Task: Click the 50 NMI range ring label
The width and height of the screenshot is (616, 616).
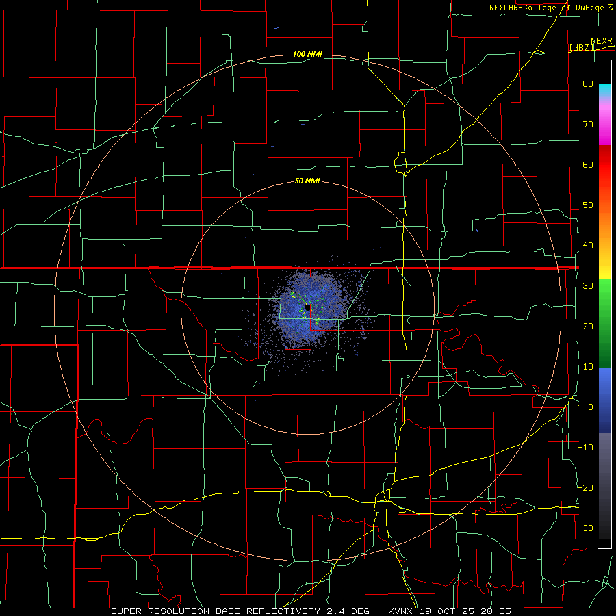Action: (307, 181)
